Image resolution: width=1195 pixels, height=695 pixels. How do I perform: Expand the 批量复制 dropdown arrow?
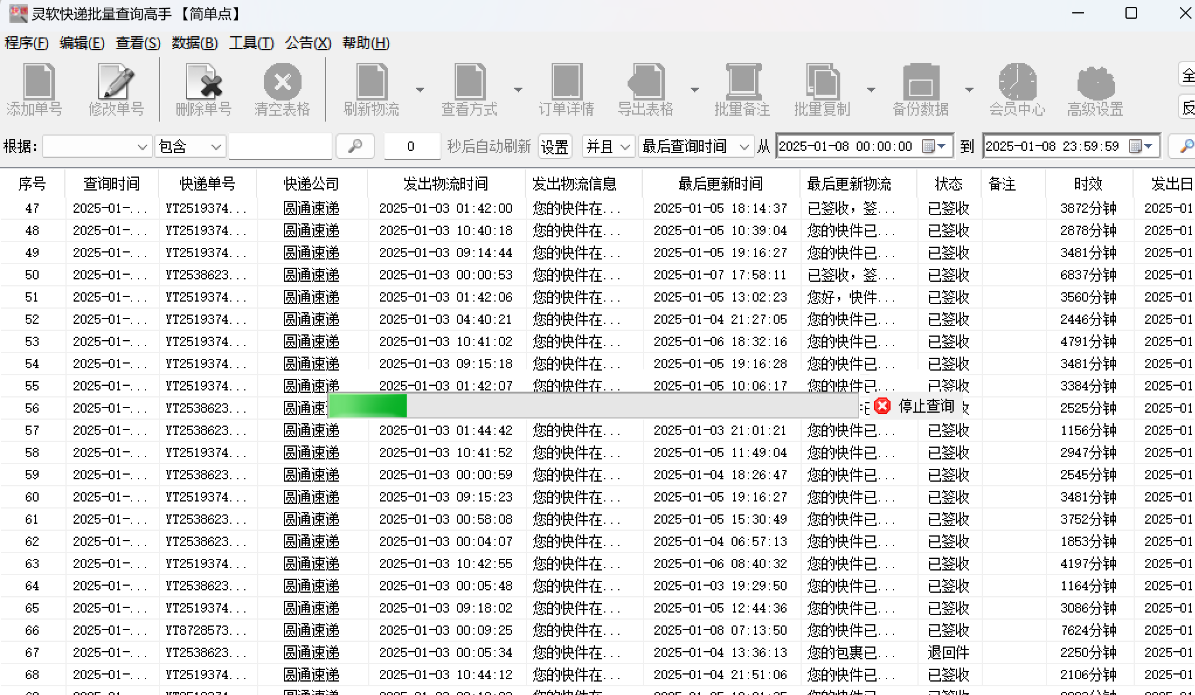coord(871,90)
